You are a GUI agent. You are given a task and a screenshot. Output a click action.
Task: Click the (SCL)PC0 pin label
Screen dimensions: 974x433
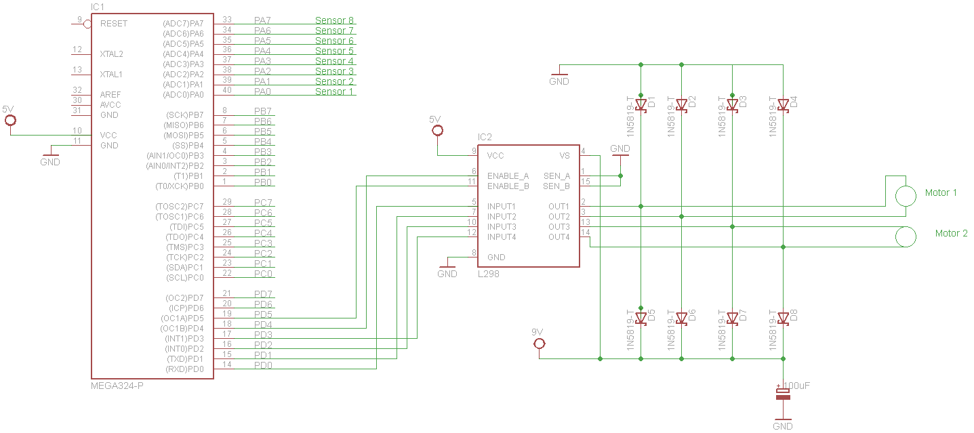[184, 277]
